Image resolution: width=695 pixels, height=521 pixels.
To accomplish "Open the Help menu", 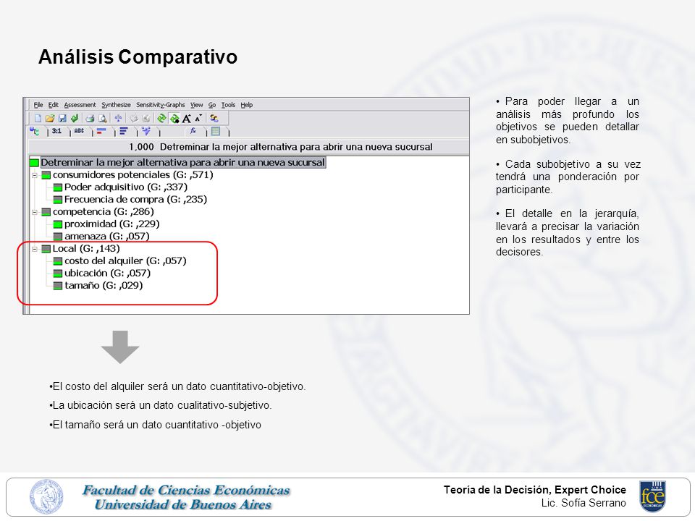I will click(247, 105).
